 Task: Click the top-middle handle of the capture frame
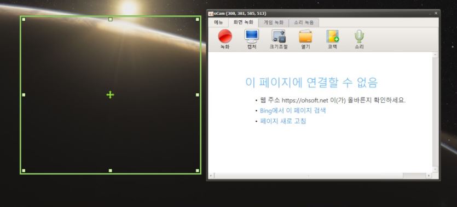110,20
